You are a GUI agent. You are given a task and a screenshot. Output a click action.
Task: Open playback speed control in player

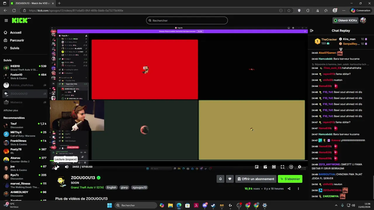tap(291, 167)
